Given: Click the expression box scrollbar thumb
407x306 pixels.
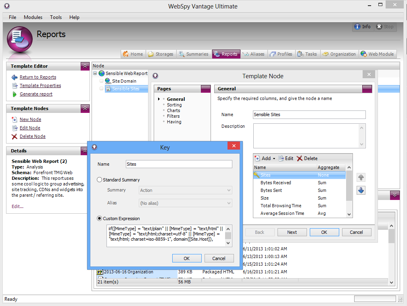Looking at the screenshot, I should [x=228, y=236].
